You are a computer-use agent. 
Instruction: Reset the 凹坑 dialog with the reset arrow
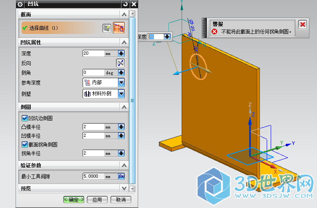coord(125,4)
